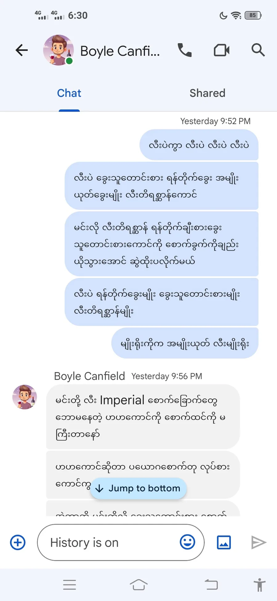277x601 pixels.
Task: Attach an image from gallery
Action: click(x=224, y=542)
